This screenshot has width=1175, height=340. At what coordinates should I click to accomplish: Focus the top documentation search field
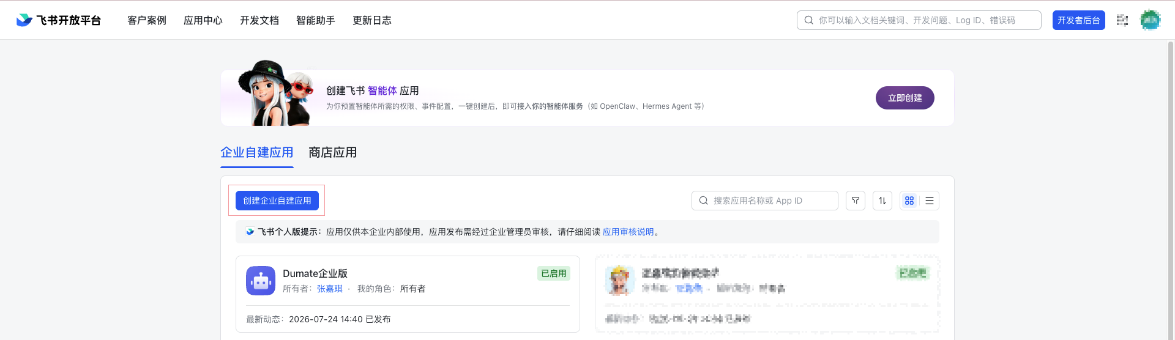[919, 20]
